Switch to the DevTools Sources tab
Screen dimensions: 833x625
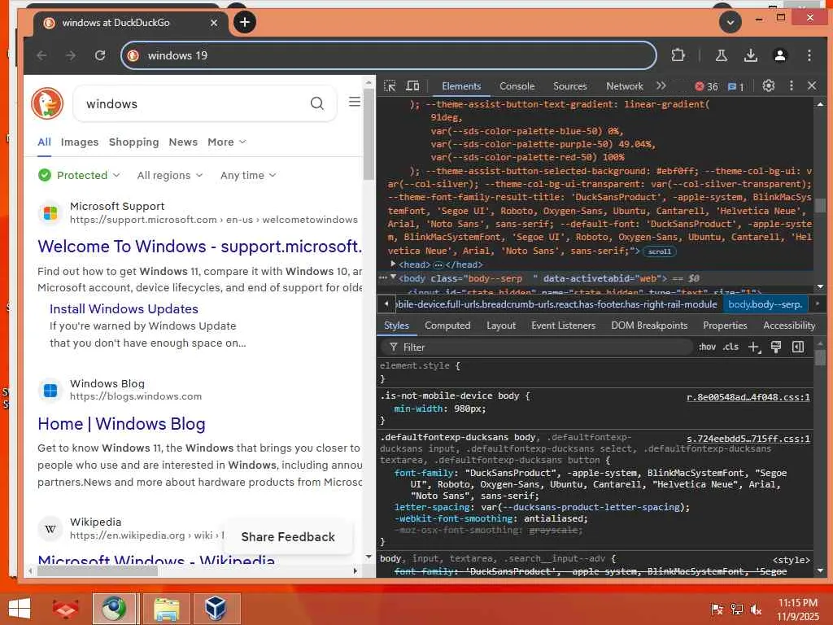pos(569,86)
